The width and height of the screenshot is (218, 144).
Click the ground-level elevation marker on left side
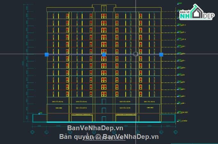coord(40,113)
